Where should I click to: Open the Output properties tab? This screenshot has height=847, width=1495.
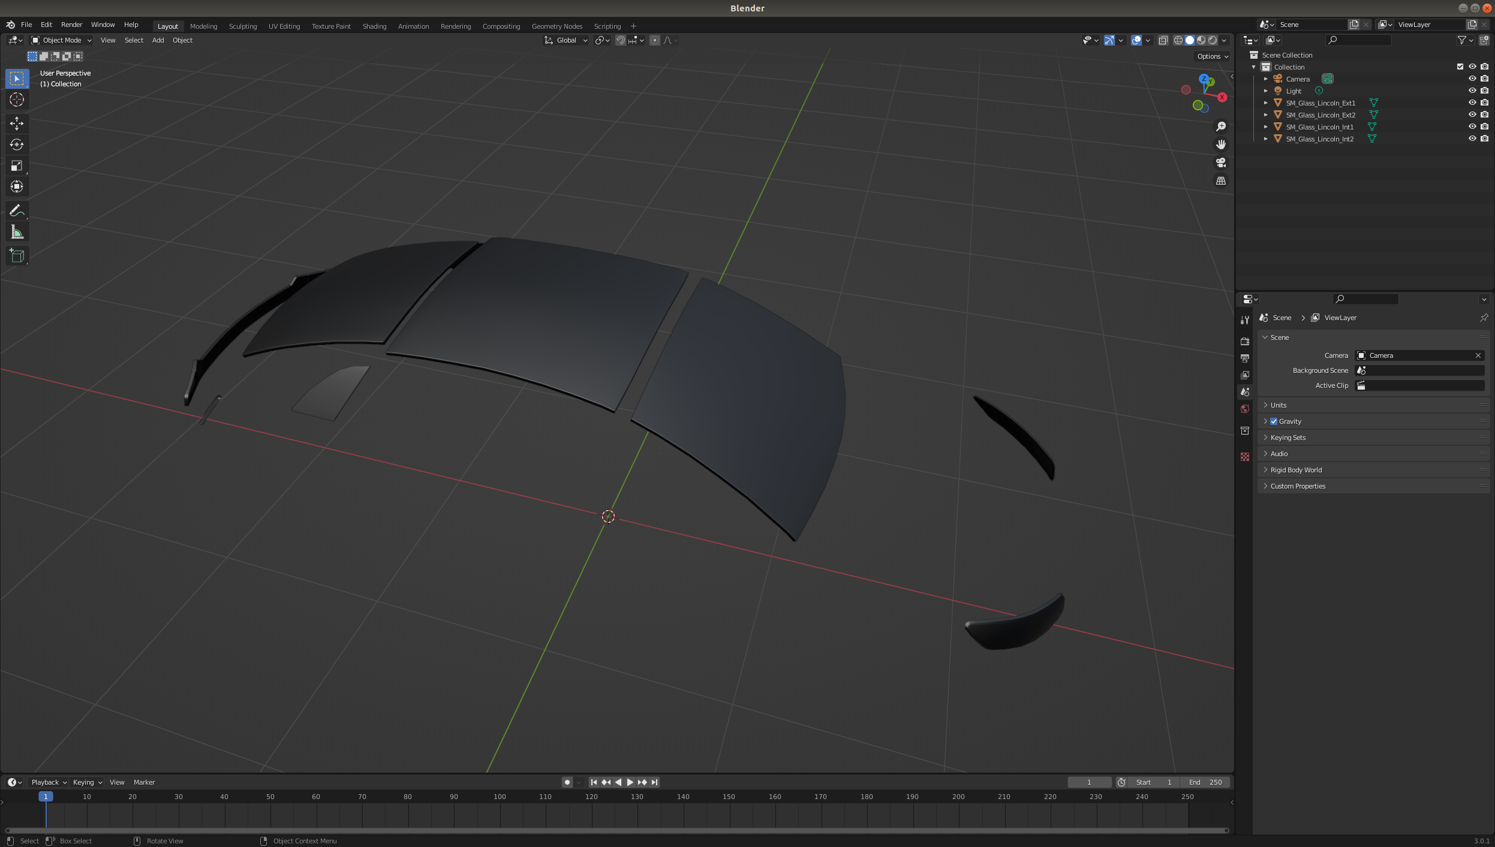(x=1245, y=358)
